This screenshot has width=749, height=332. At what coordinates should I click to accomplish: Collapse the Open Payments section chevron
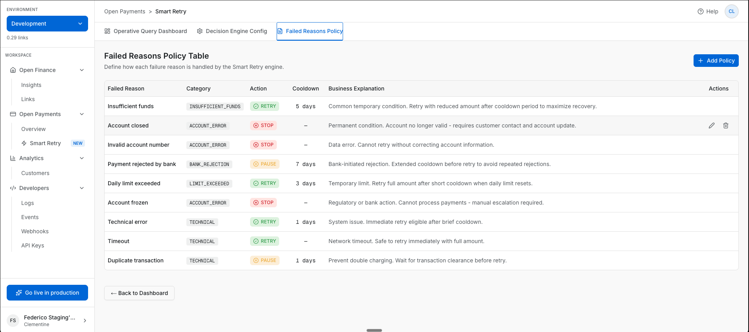[82, 114]
